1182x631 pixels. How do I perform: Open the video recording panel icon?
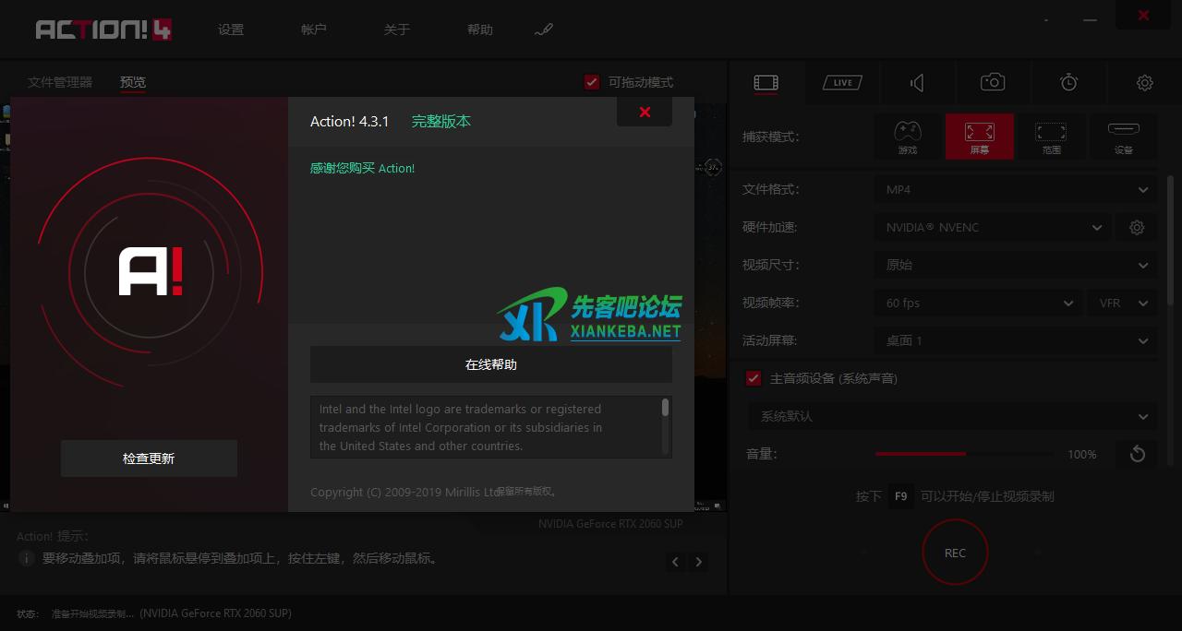click(766, 82)
